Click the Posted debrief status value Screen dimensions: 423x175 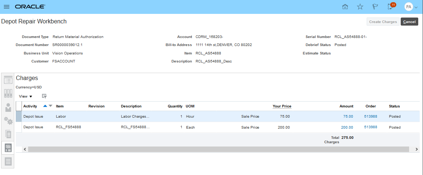340,45
